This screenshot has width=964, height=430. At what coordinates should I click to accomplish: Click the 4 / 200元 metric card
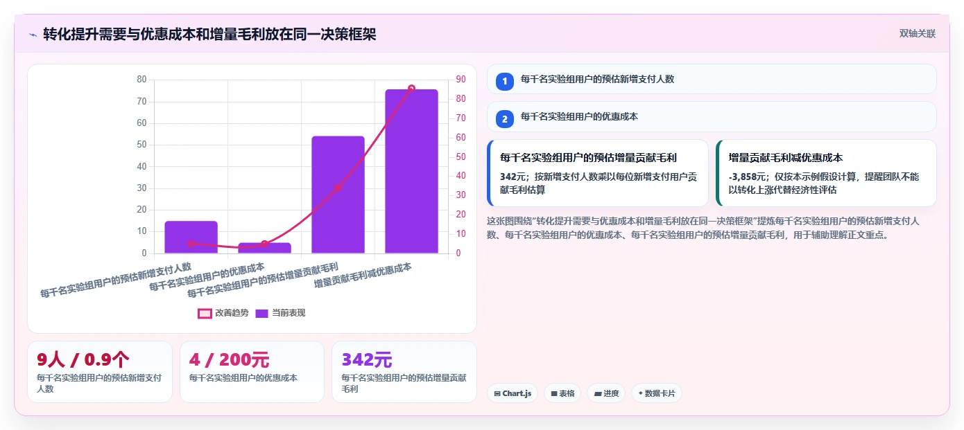pos(252,372)
